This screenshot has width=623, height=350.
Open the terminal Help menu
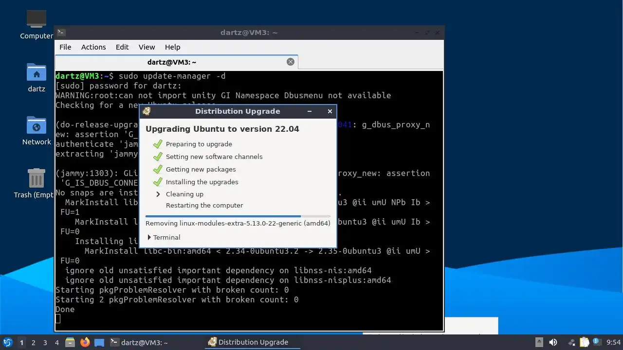[x=173, y=47]
